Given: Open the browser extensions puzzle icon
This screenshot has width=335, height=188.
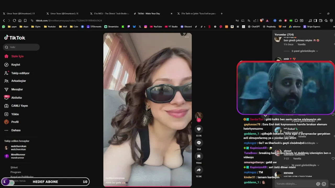Looking at the screenshot, I should (296, 20).
